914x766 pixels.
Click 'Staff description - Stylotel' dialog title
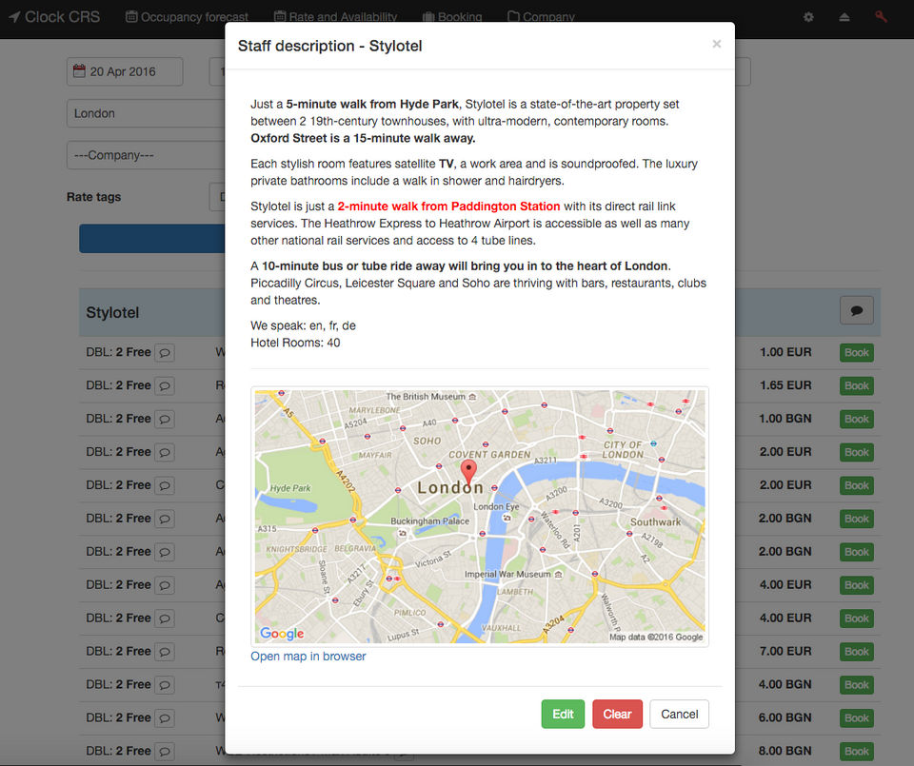pyautogui.click(x=330, y=46)
